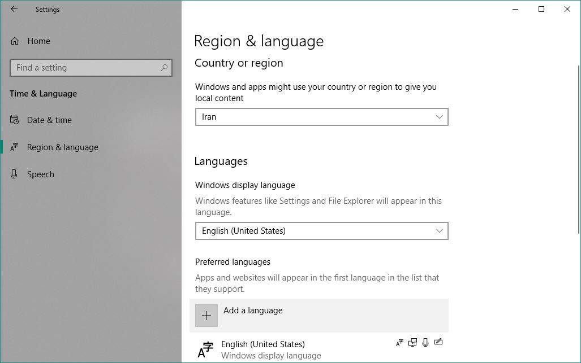Click the display language feature icon

(x=399, y=343)
